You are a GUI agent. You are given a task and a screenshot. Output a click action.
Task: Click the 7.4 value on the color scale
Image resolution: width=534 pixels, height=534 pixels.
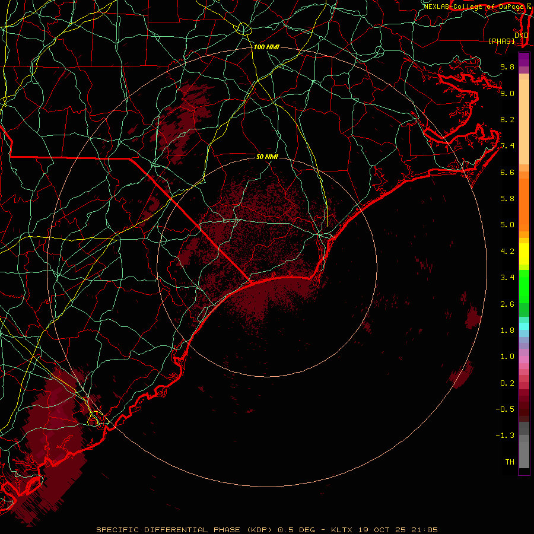[x=507, y=146]
